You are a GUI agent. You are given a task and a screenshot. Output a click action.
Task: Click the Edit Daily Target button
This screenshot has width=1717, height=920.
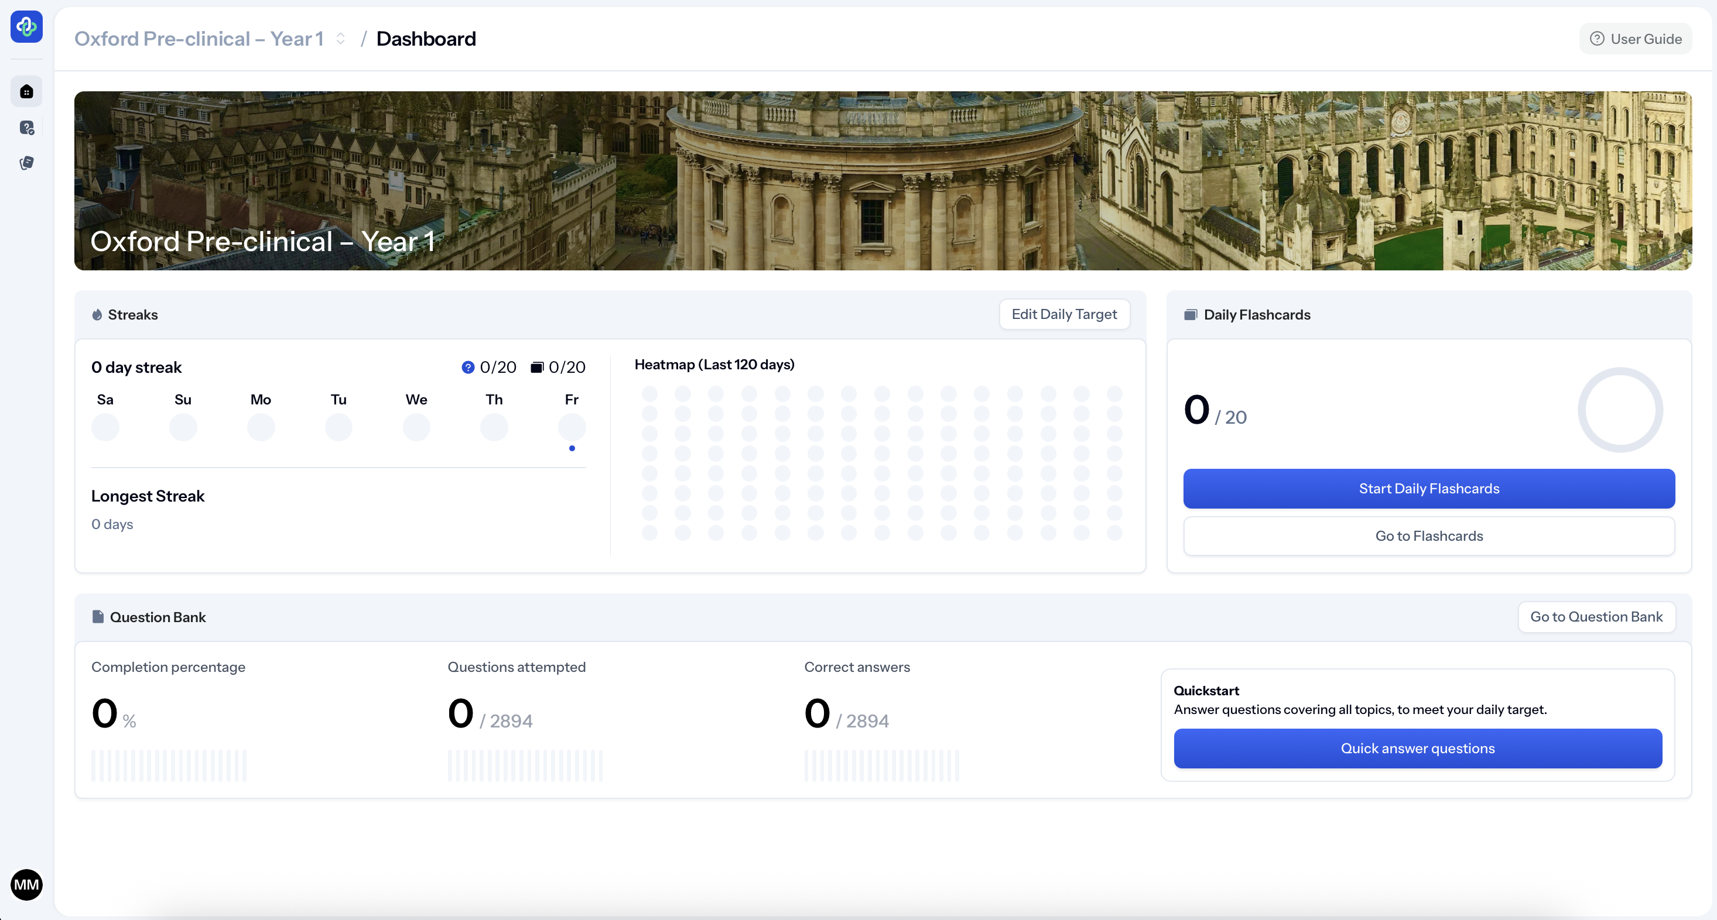point(1064,314)
